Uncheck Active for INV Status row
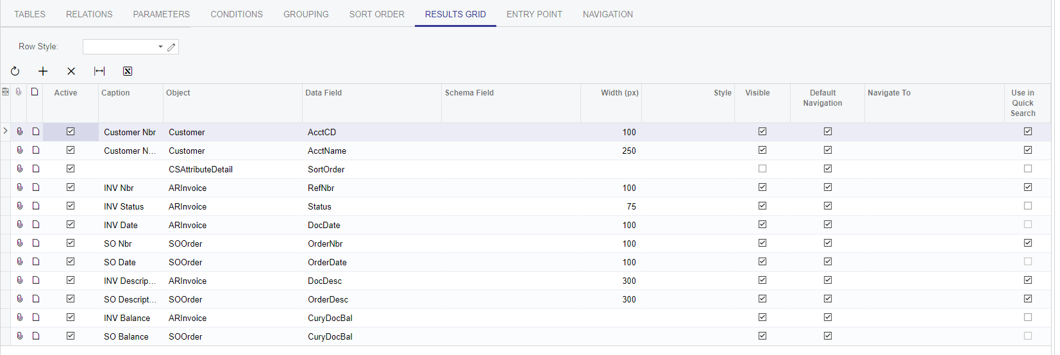Screen dimensions: 1060x355 pos(71,206)
